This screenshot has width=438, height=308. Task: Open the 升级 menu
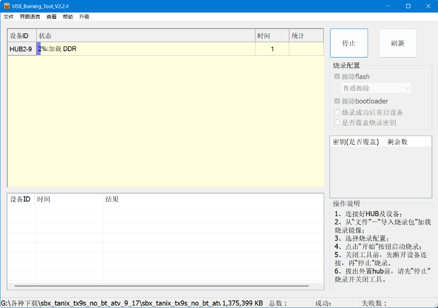coord(84,16)
